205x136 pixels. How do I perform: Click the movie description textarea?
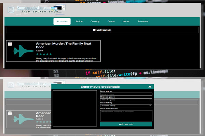tap(126, 116)
